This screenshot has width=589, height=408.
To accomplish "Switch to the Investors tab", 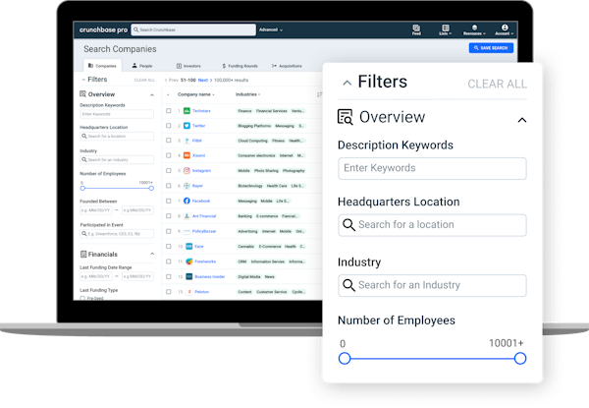I will click(x=188, y=66).
